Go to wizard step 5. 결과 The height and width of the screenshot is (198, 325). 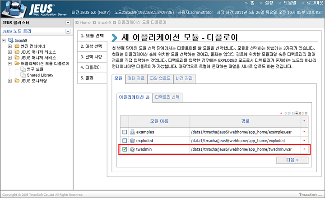[x=92, y=78]
